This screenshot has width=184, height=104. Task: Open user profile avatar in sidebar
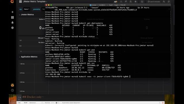point(12,85)
